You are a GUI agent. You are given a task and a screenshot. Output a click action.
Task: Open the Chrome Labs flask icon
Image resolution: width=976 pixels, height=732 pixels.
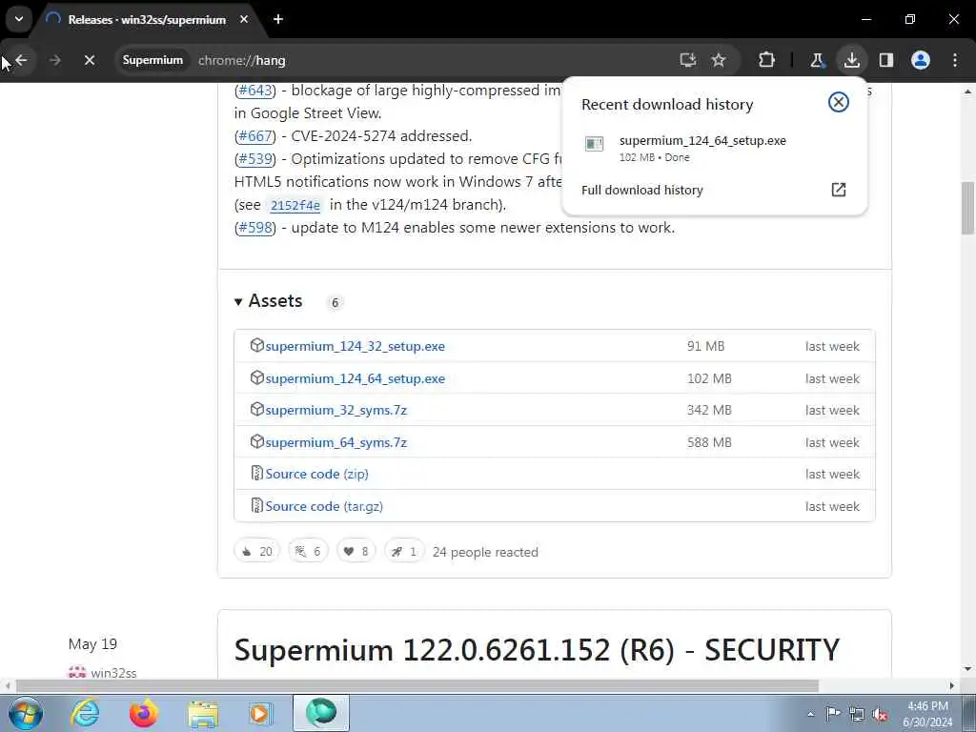point(817,60)
